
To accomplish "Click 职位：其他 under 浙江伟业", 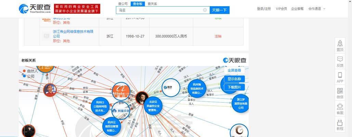I will coord(61,41).
